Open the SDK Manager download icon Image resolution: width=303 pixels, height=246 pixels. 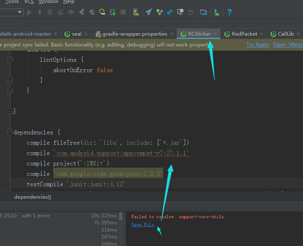(x=216, y=12)
